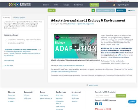Click the Subscribe button

tap(121, 96)
